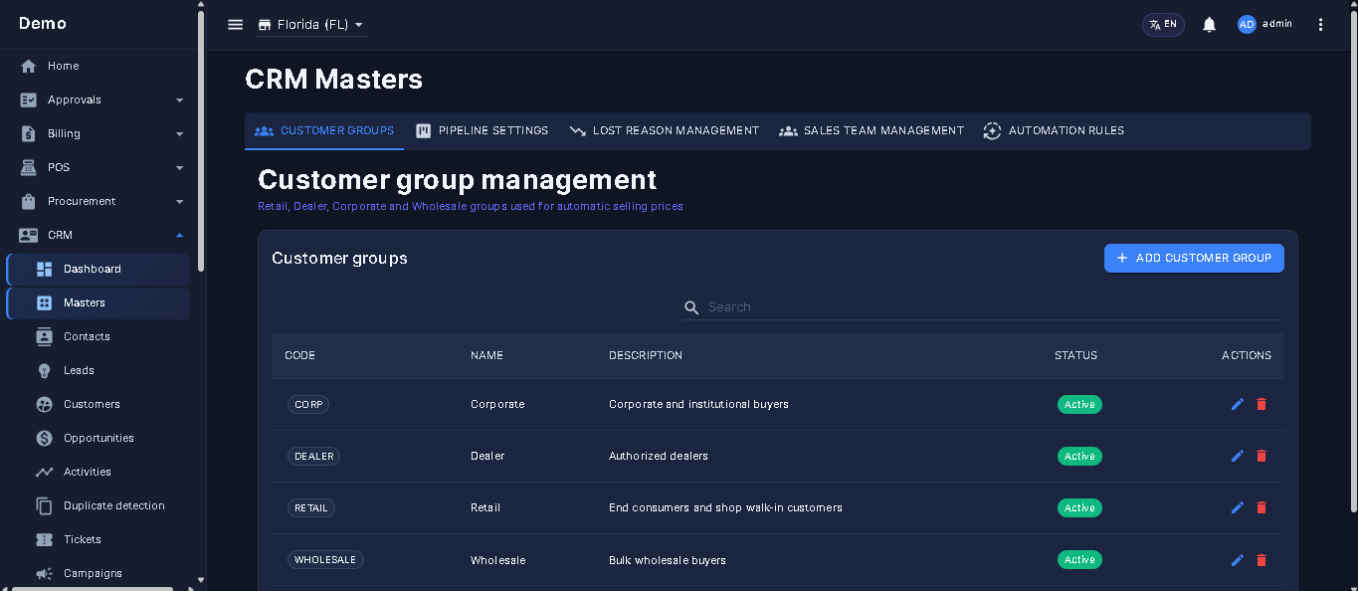Click the Active status of Wholesale
Viewport: 1358px width, 591px height.
(1079, 560)
